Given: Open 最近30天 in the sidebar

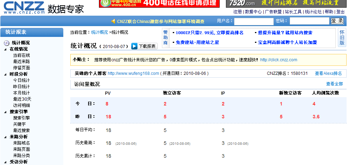Looking at the screenshot, I should [22, 99].
